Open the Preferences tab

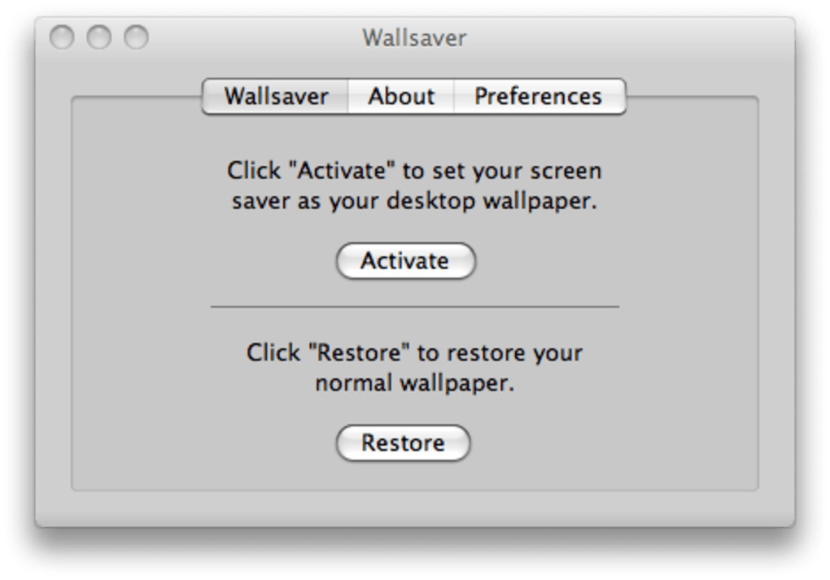(x=538, y=97)
